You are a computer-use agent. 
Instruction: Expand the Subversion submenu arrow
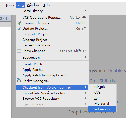tap(86, 57)
